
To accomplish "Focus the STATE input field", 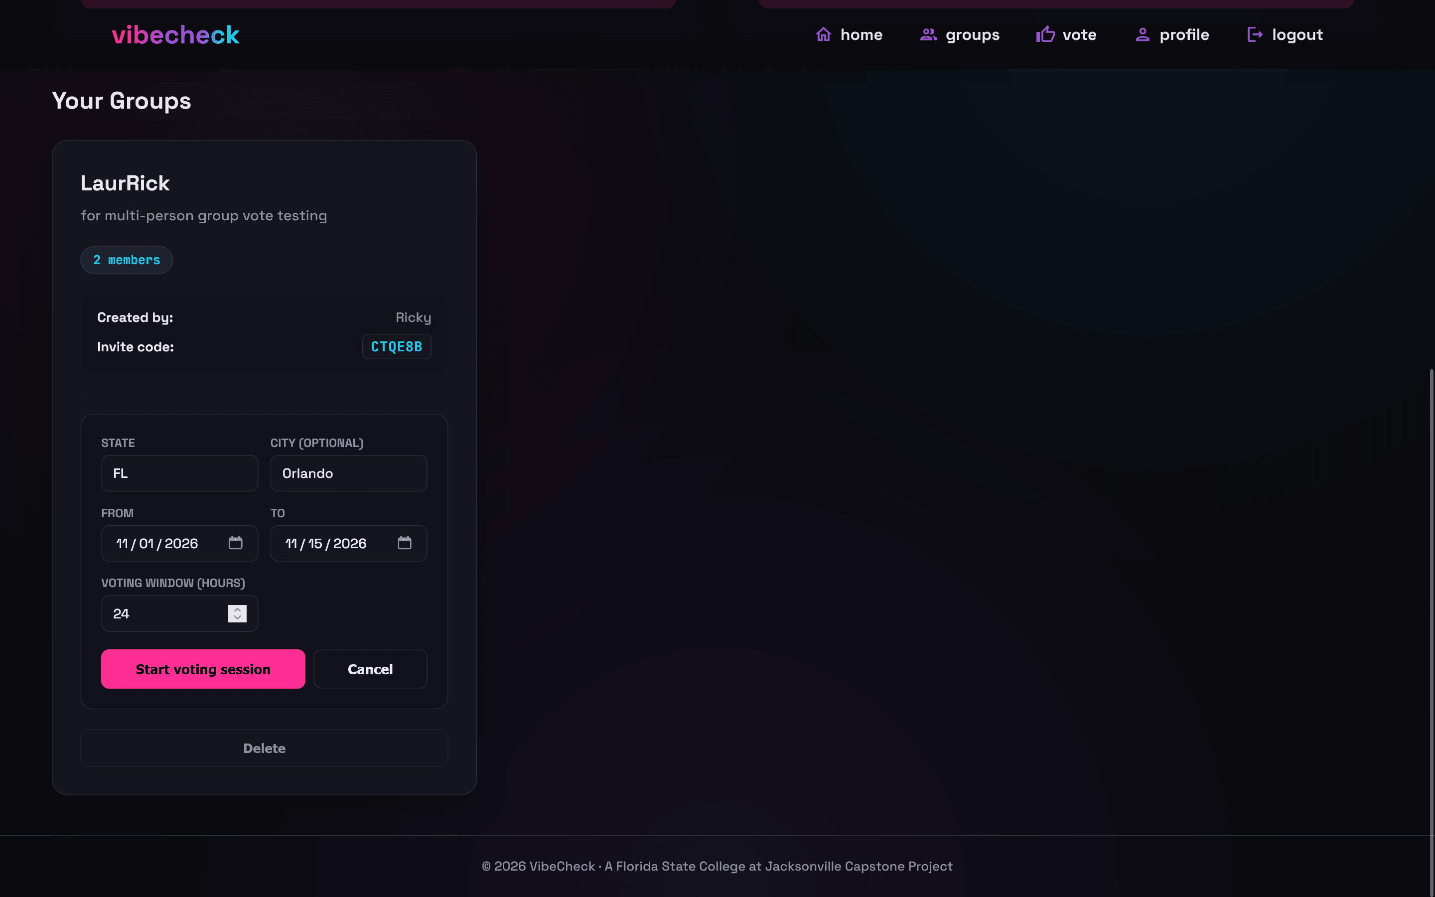I will click(180, 473).
